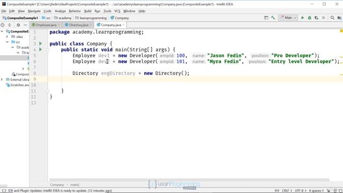
Task: Expand the .idea folder
Action: pyautogui.click(x=7, y=36)
